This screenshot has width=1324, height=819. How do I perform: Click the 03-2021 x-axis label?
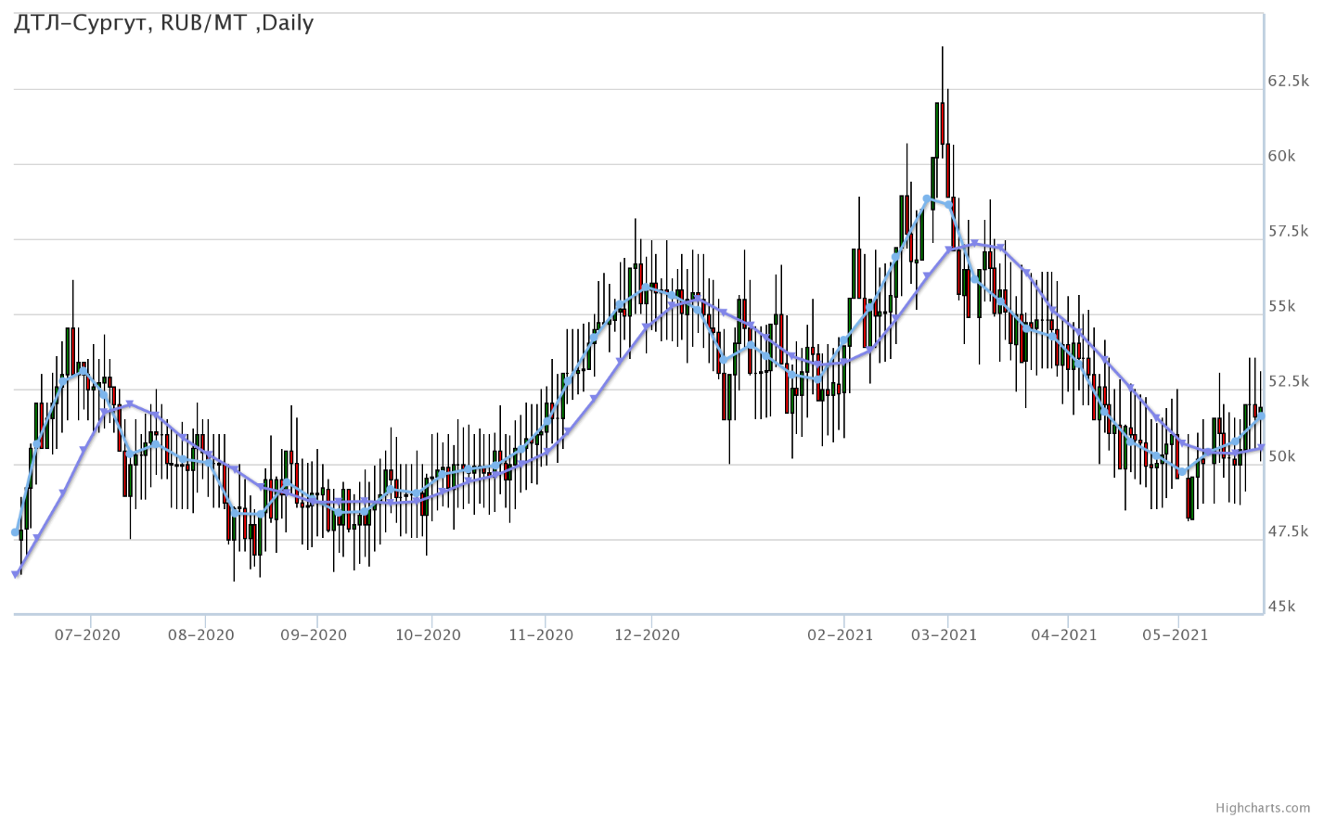[945, 635]
